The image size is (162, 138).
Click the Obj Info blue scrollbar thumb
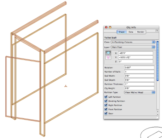point(158,61)
